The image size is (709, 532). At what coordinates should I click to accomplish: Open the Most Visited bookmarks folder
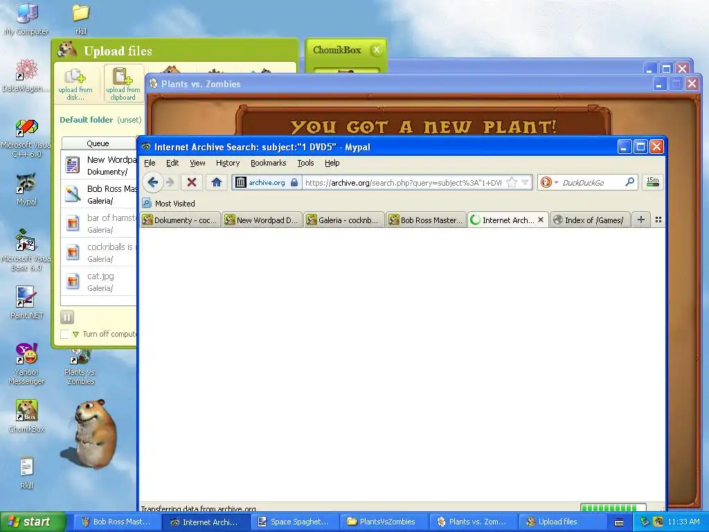pyautogui.click(x=168, y=204)
